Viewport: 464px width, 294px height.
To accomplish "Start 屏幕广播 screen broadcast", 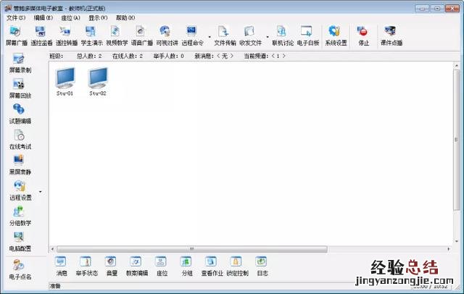I will [x=17, y=35].
